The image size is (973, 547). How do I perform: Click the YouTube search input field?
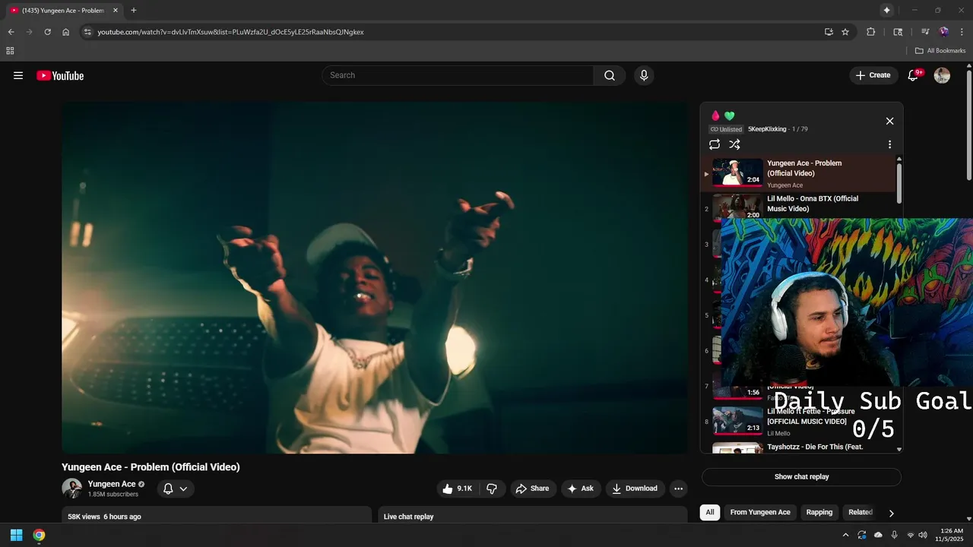458,75
